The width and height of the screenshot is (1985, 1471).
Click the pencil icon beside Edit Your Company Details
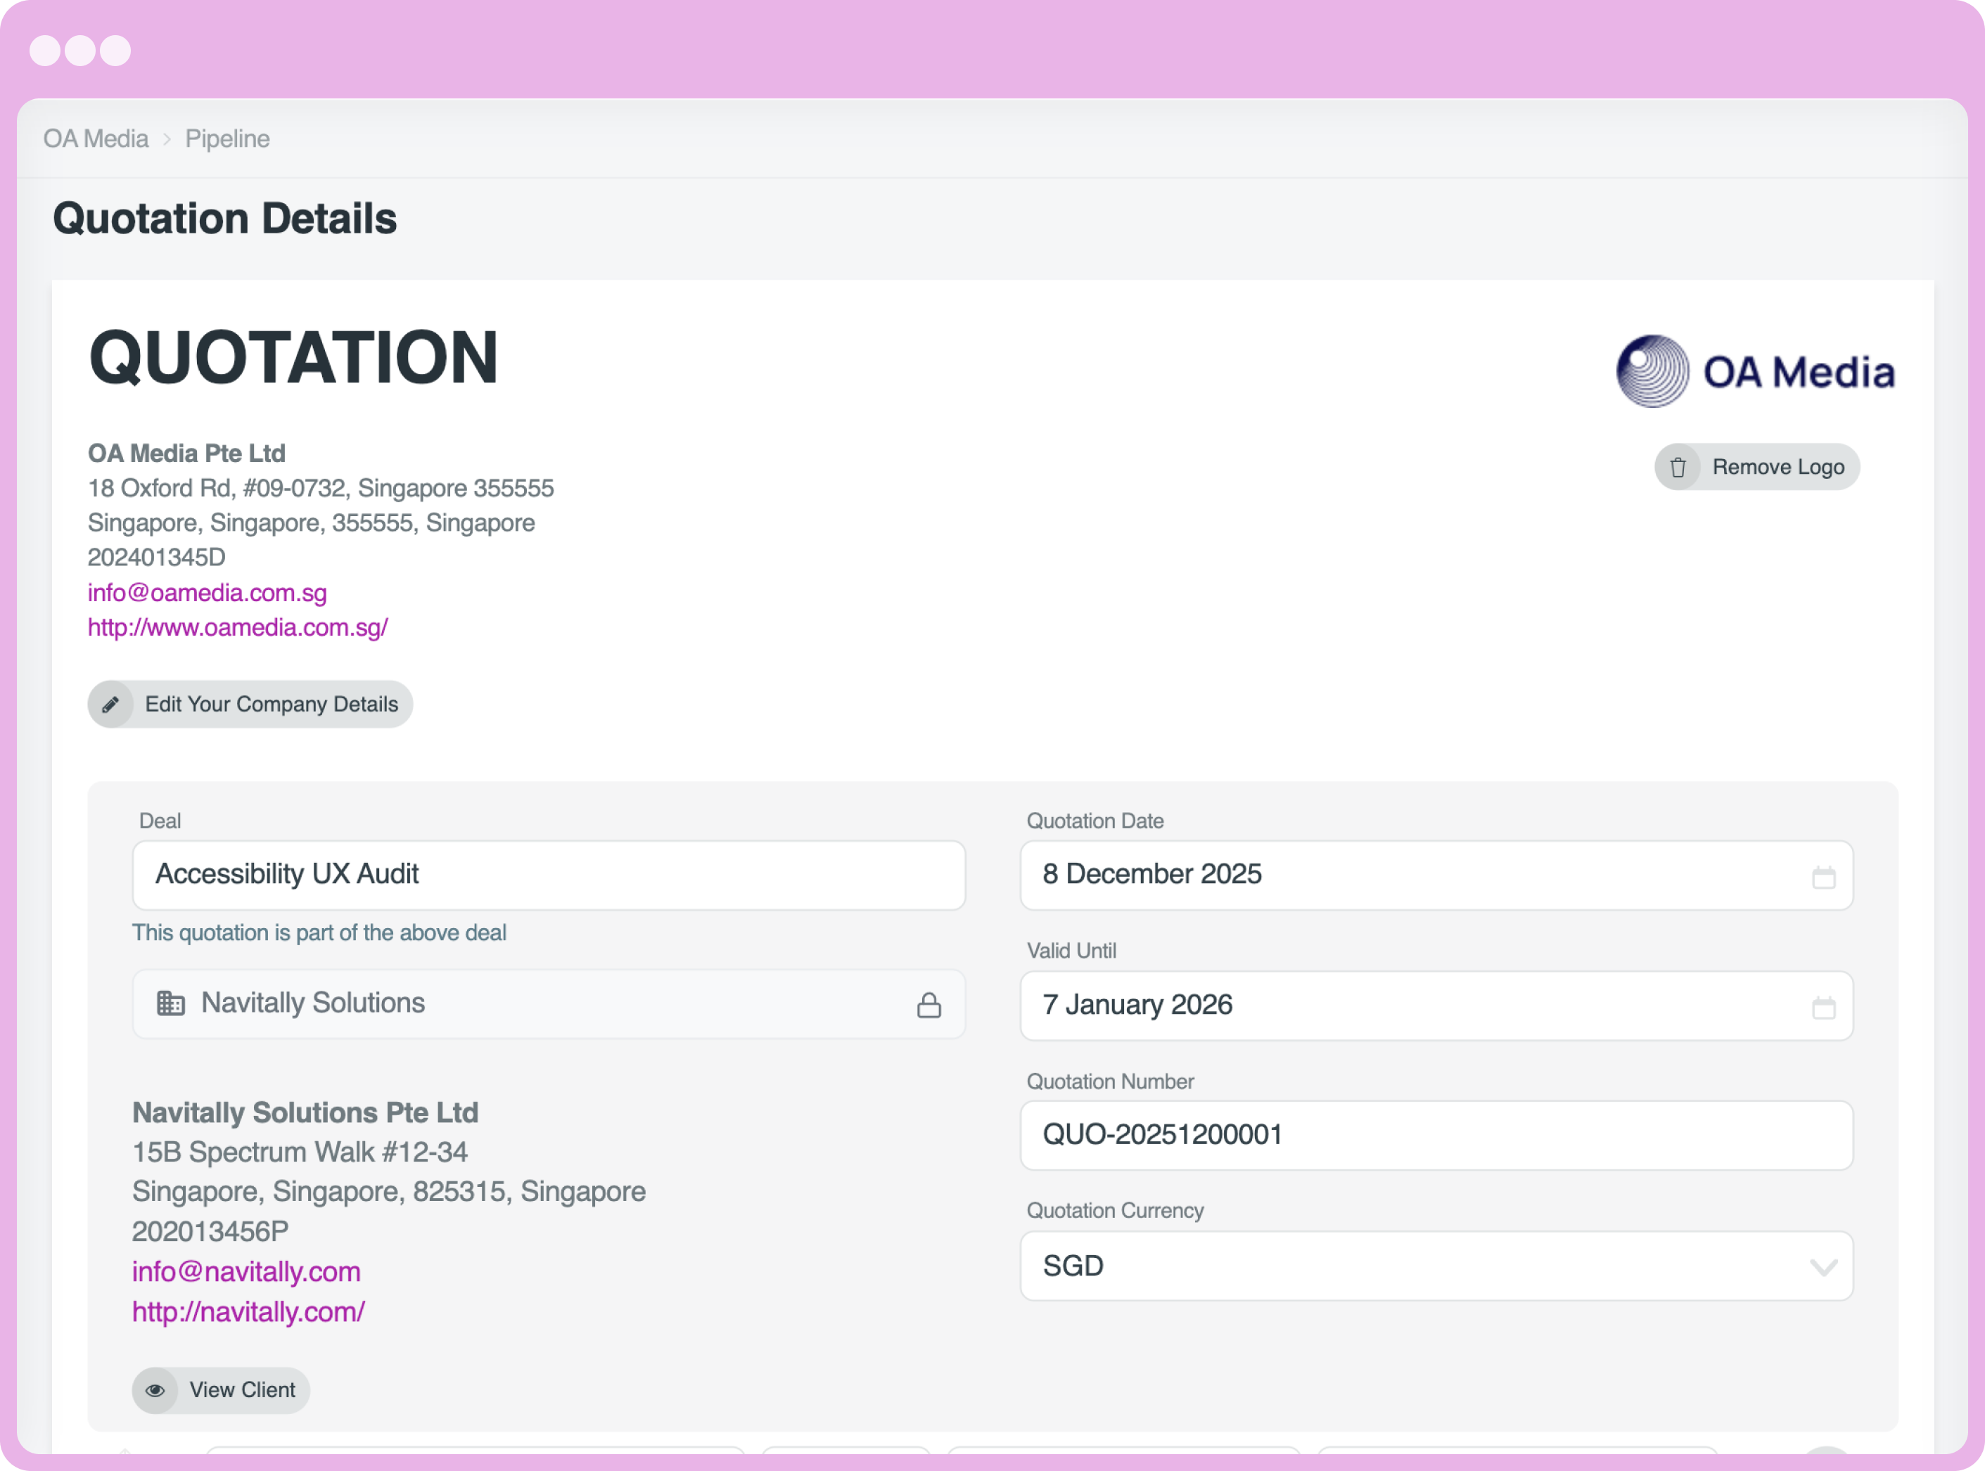point(111,705)
